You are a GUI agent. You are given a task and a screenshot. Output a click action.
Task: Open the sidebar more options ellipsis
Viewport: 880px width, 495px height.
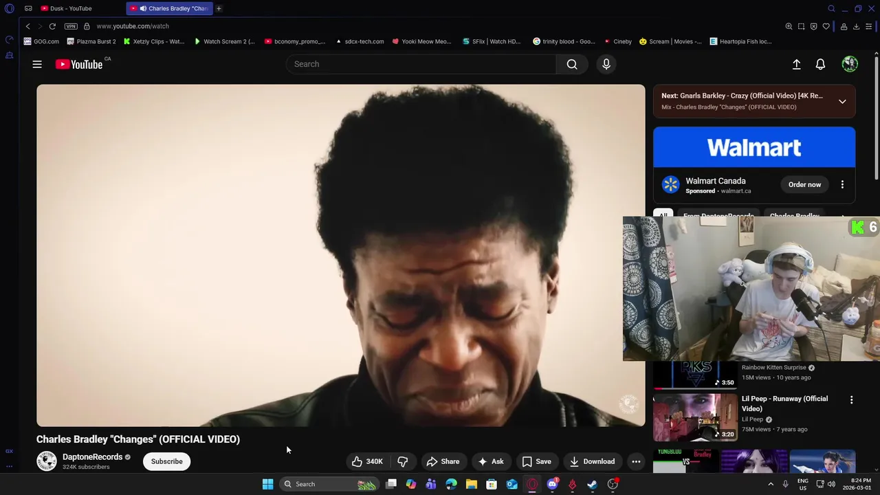click(9, 466)
